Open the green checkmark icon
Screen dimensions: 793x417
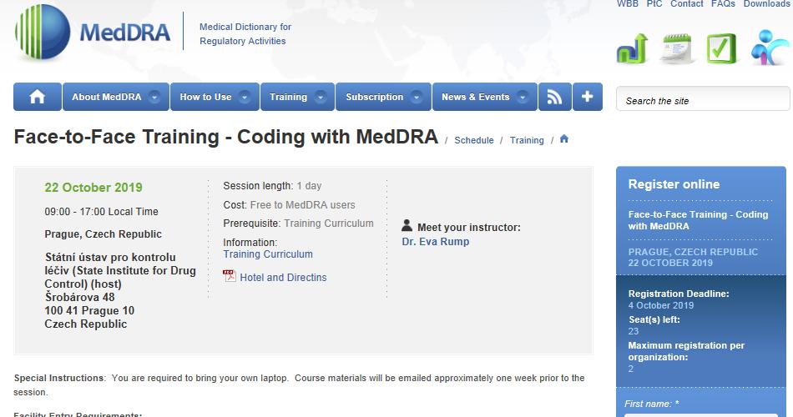721,48
